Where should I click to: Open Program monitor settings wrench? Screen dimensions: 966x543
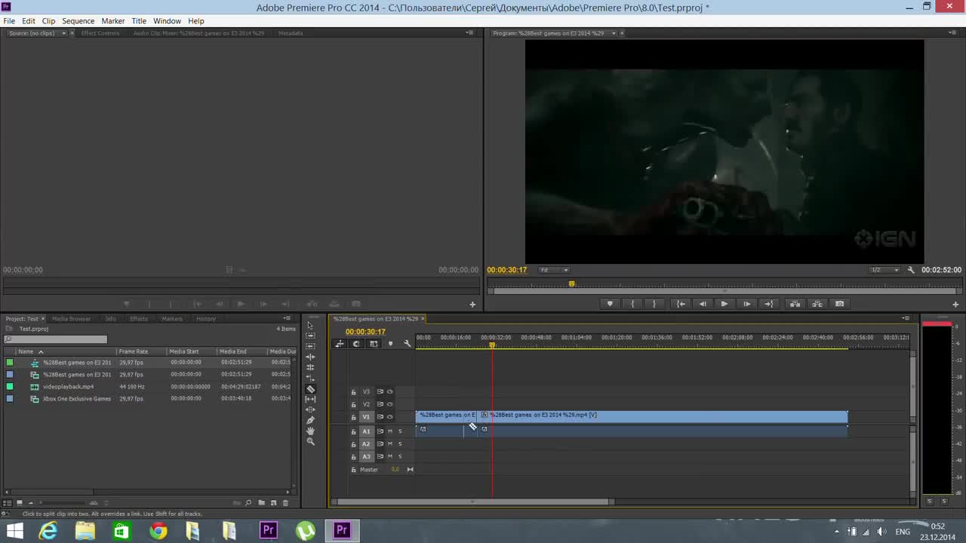(911, 270)
